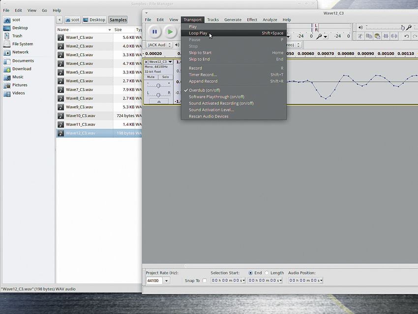Image resolution: width=418 pixels, height=314 pixels.
Task: Click the Copy icon in the edit toolbar
Action: (369, 36)
